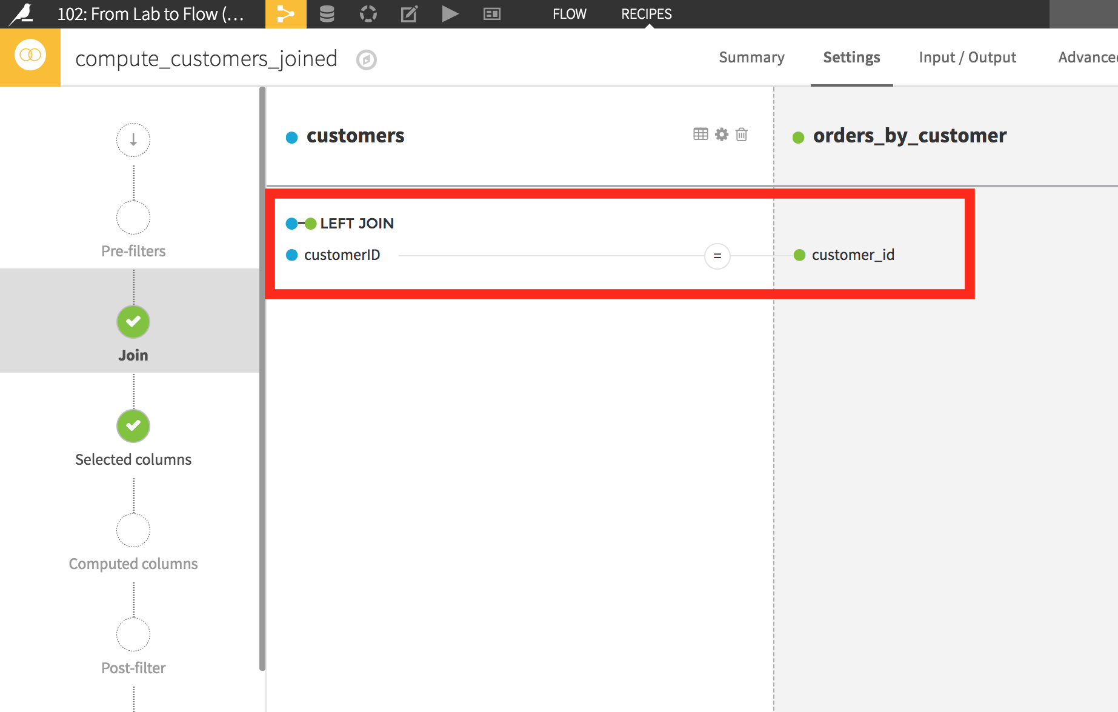
Task: Open the RECIPES menu
Action: (x=646, y=14)
